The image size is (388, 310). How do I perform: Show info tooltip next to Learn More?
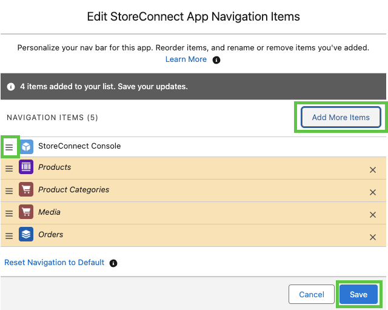point(216,60)
